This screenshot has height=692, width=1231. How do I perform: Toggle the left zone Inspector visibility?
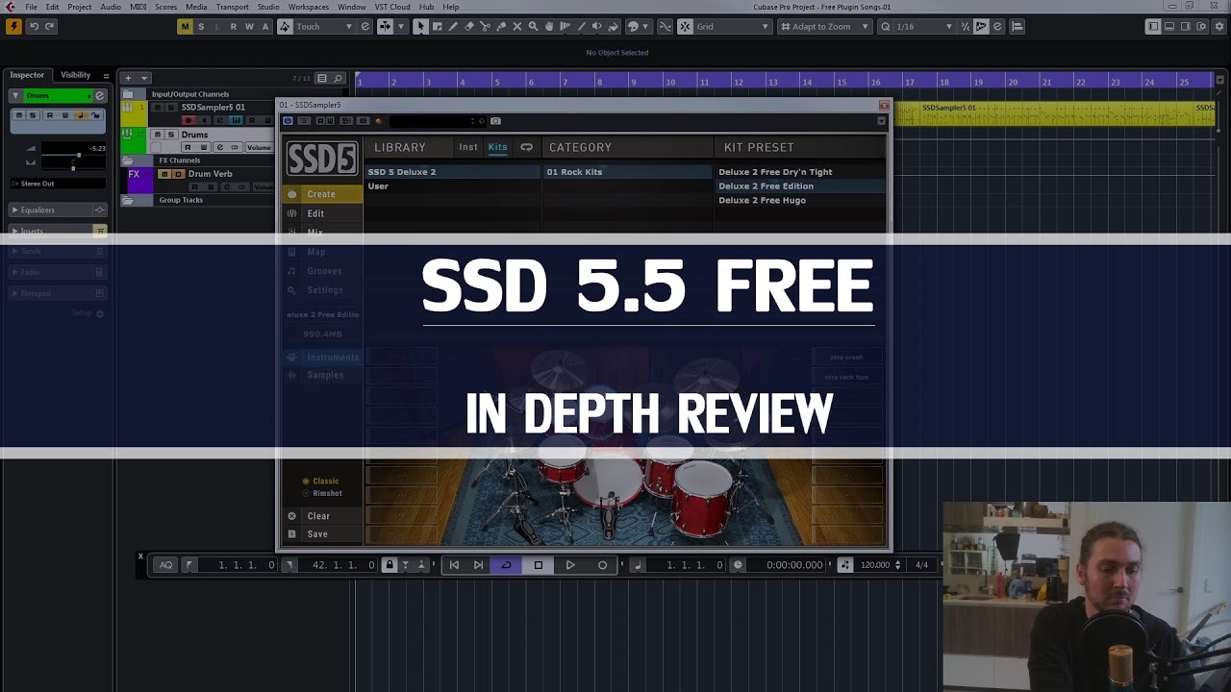[x=1153, y=26]
